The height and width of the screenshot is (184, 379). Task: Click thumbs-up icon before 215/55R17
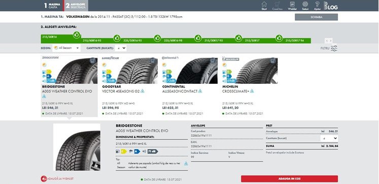(238, 38)
